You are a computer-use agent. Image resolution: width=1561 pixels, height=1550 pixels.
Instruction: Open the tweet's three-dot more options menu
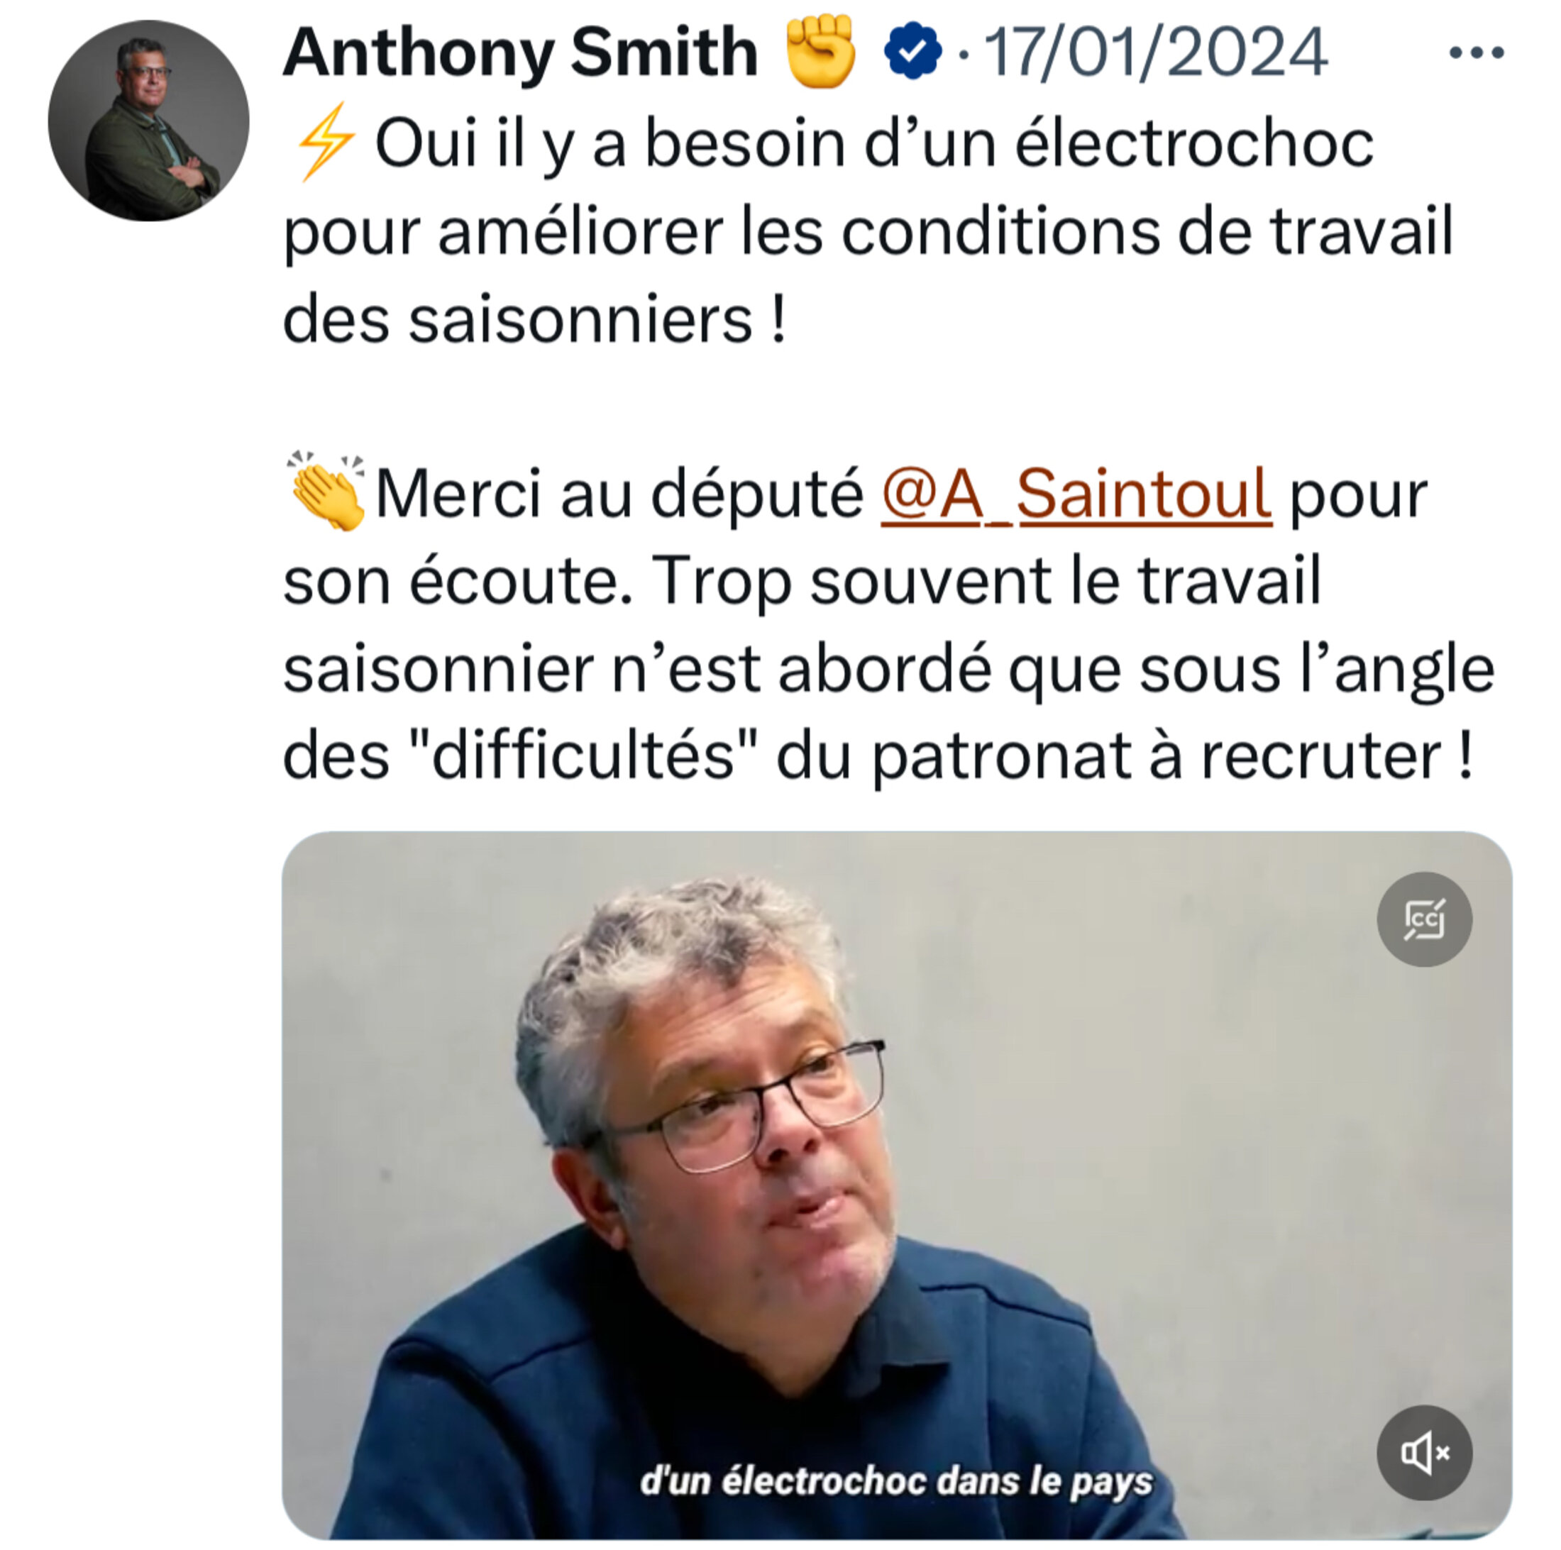[1475, 53]
